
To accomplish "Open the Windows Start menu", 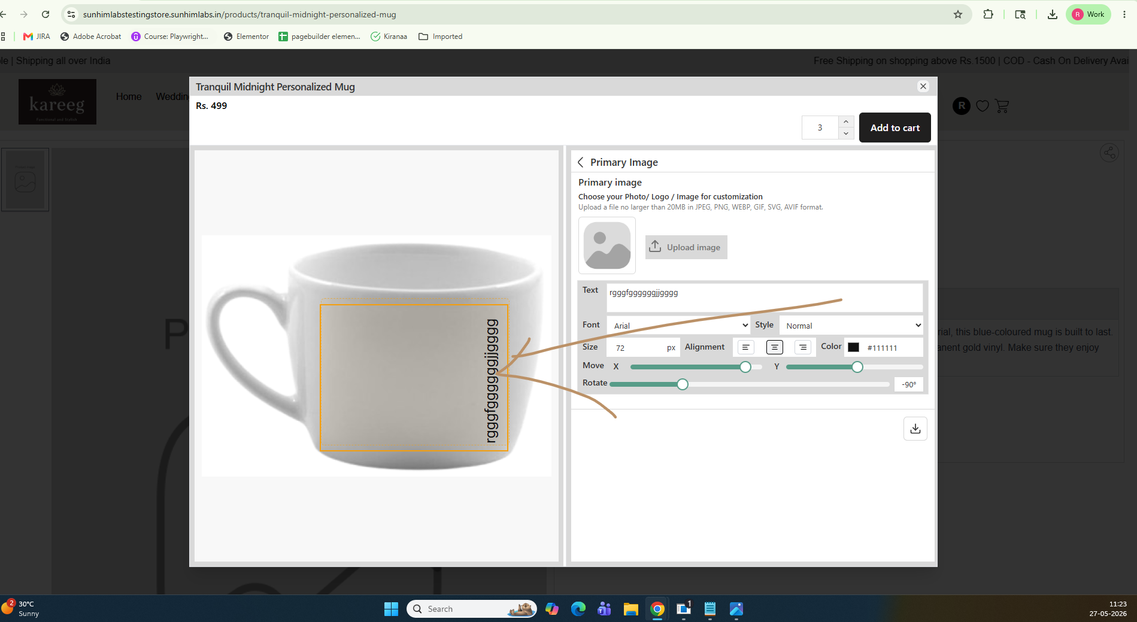I will coord(391,609).
